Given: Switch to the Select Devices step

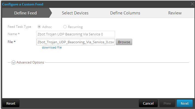Looking at the screenshot, I should pos(75,13).
